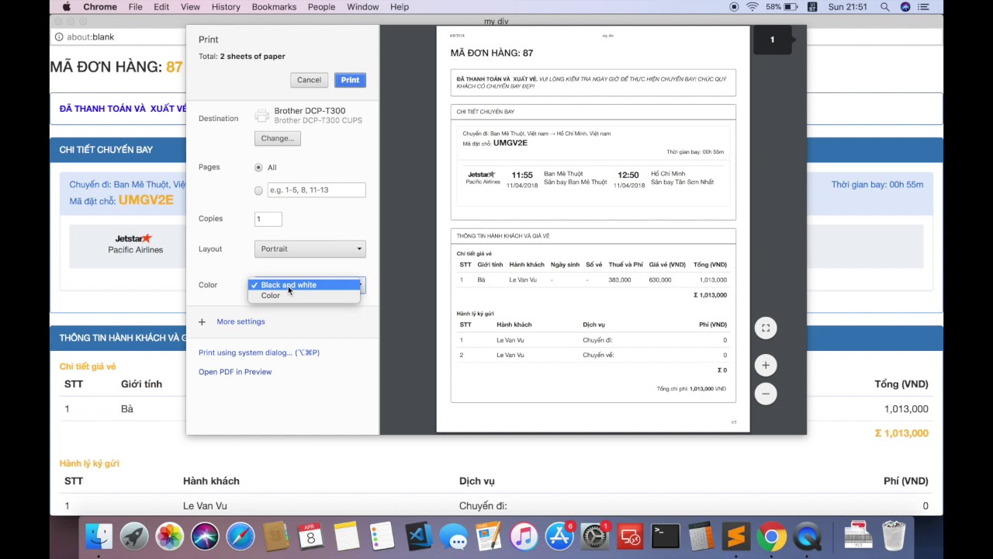Open Contacts address book in dock

click(x=275, y=536)
